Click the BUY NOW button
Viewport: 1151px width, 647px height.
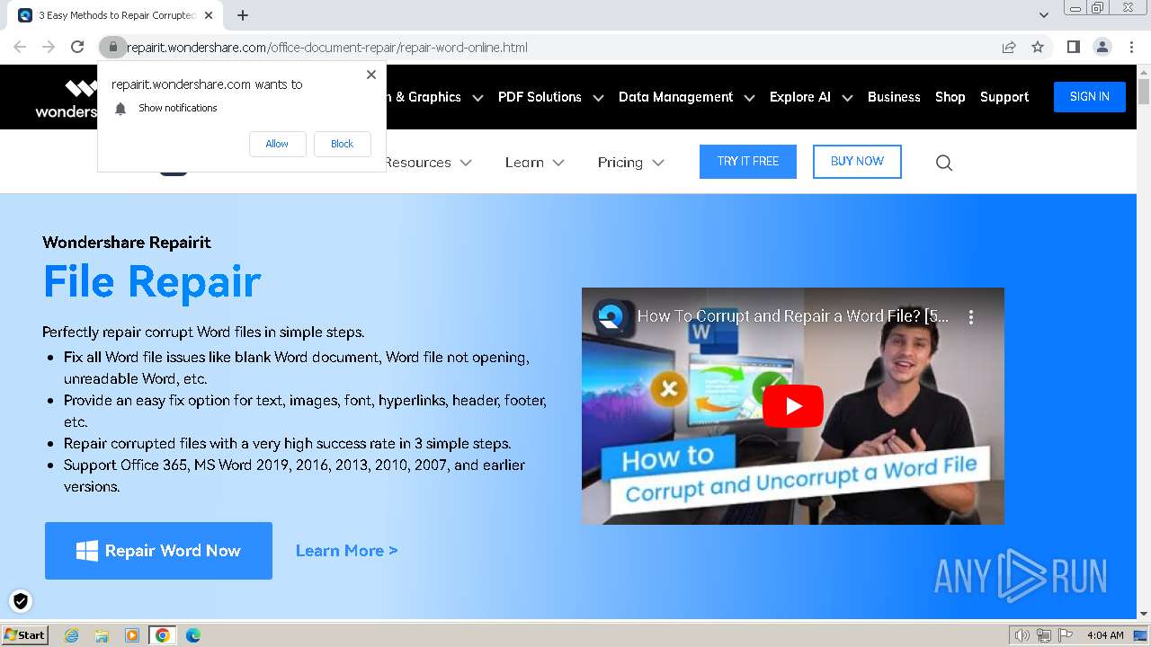point(857,162)
